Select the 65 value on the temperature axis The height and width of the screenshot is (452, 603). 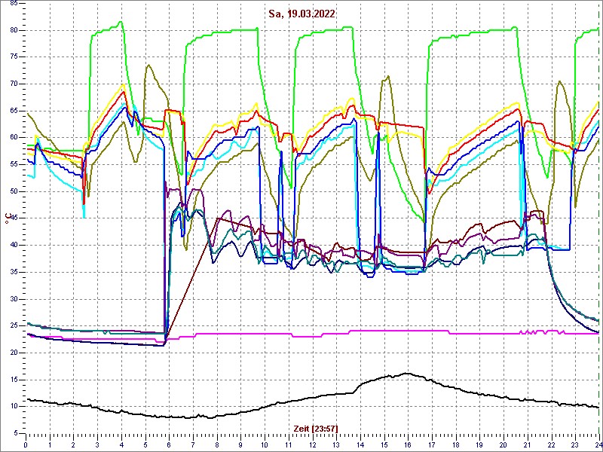point(13,111)
